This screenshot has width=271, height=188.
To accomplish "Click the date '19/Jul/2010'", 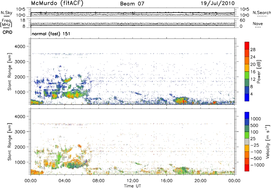I will [x=217, y=3].
